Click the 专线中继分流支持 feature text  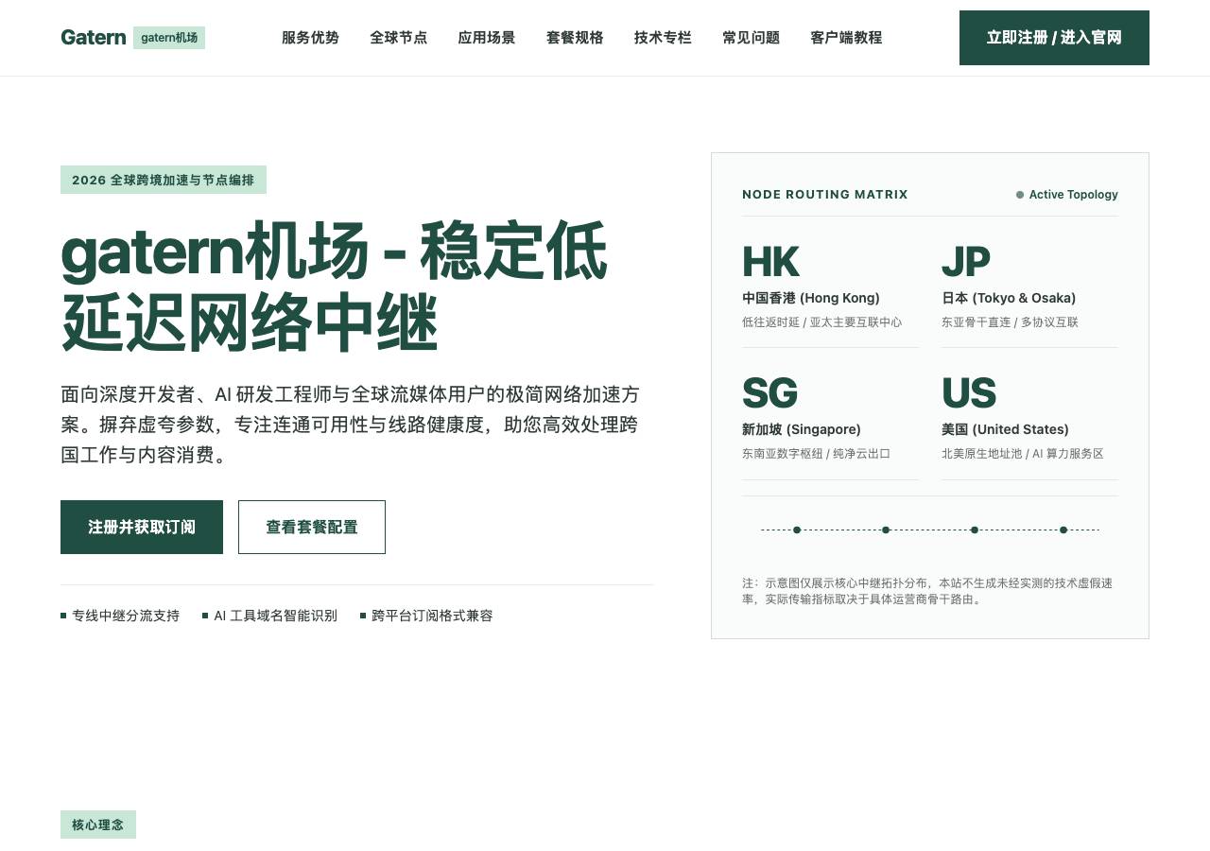tap(126, 616)
